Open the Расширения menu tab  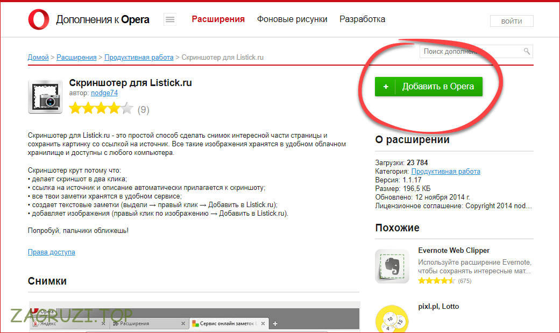click(218, 19)
